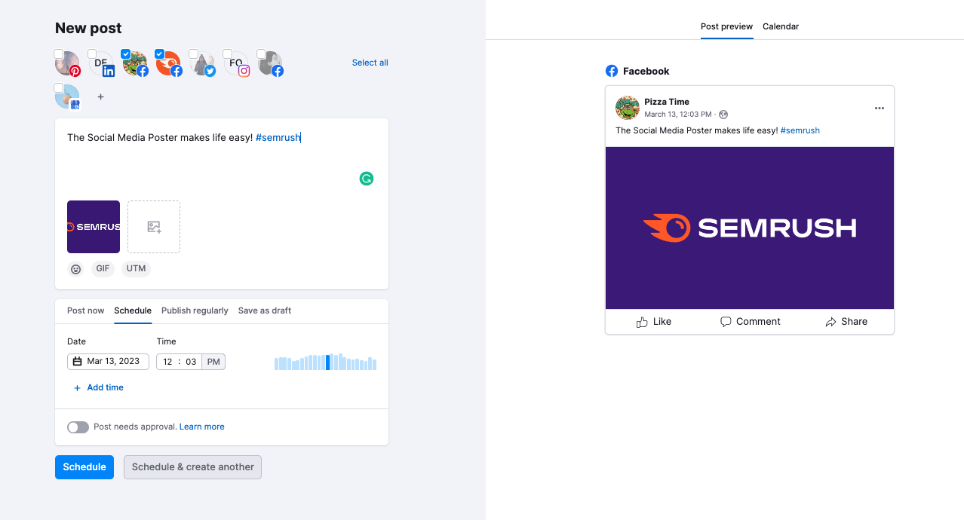Switch to the Calendar tab

pos(780,26)
